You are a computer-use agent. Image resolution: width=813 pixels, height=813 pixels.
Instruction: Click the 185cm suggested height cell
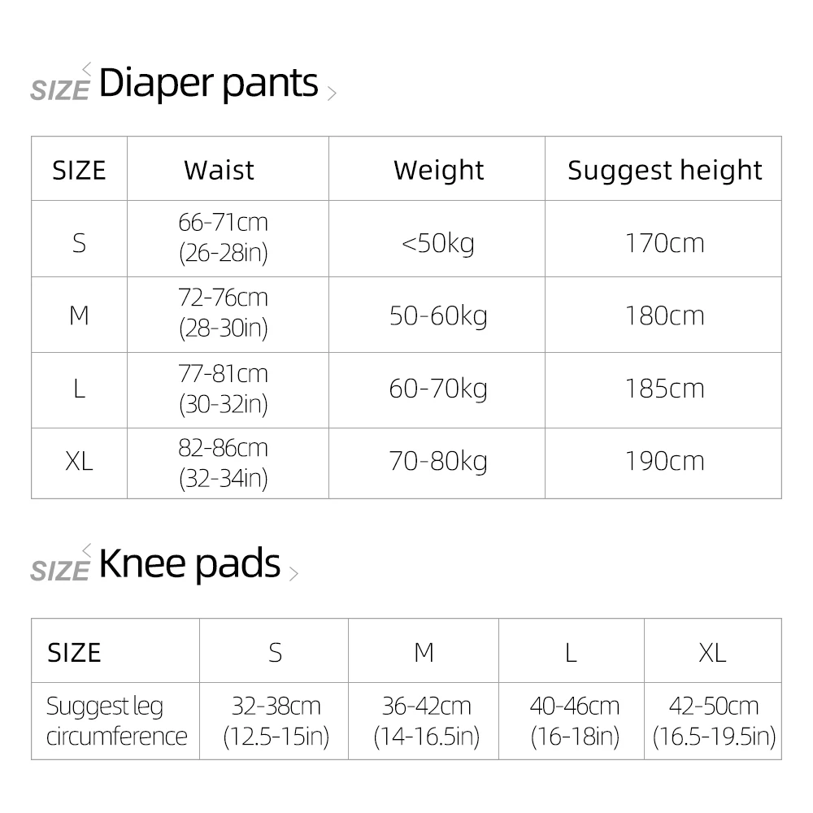tap(664, 389)
